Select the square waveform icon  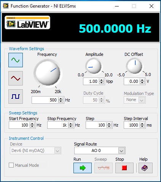16,97
